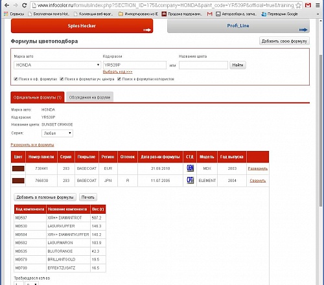Switch to Официальные формулы (1) tab

click(38, 97)
